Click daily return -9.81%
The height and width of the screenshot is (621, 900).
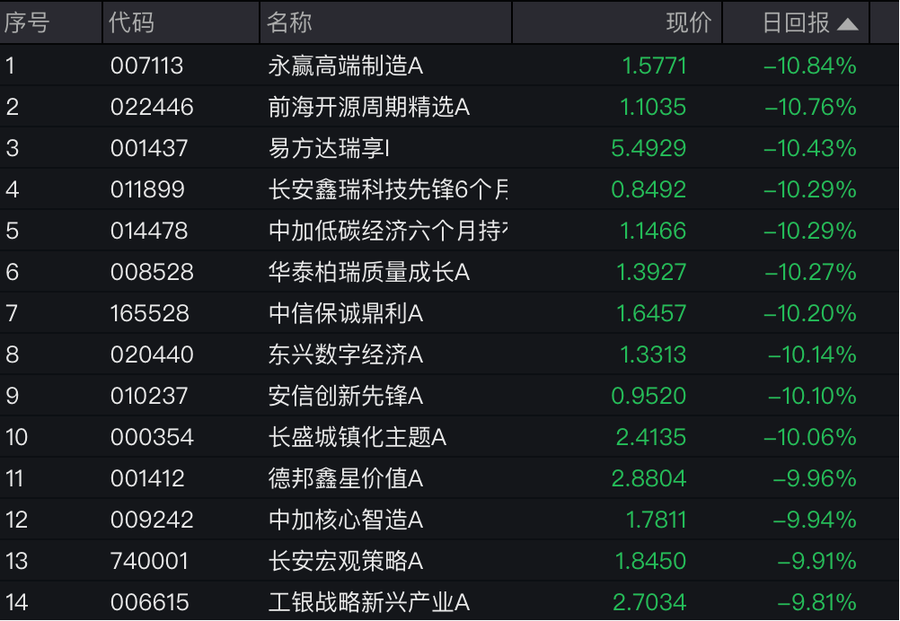[817, 602]
